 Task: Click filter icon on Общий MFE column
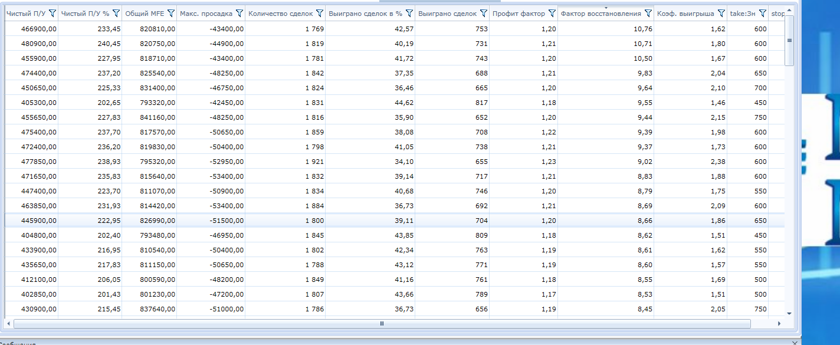[x=170, y=13]
